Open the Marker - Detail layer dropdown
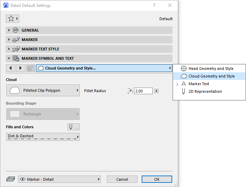246x187 pixels. click(59, 179)
